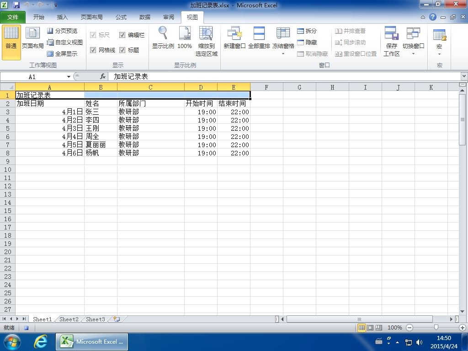Toggle the Gridlines (网格线) checkbox

click(x=93, y=50)
